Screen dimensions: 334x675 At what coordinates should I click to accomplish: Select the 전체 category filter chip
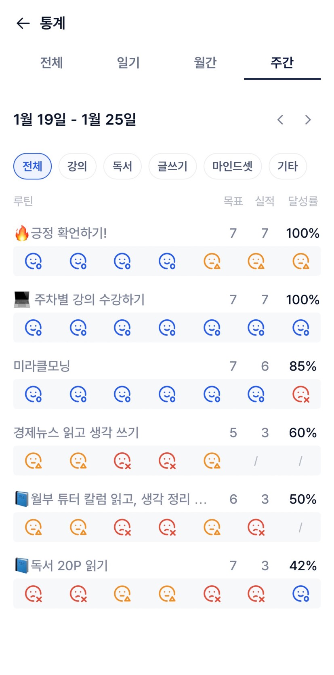pyautogui.click(x=32, y=166)
